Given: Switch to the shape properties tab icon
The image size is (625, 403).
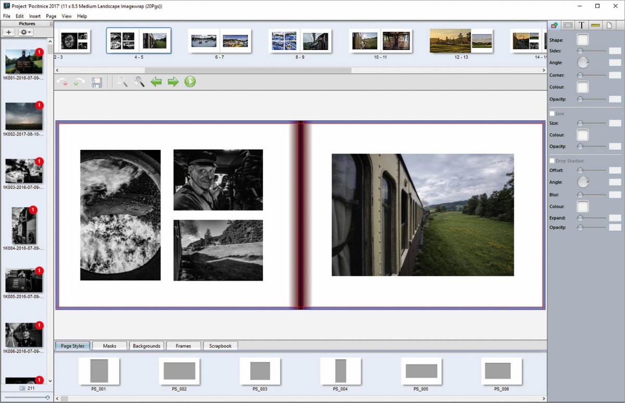Looking at the screenshot, I should pos(555,25).
